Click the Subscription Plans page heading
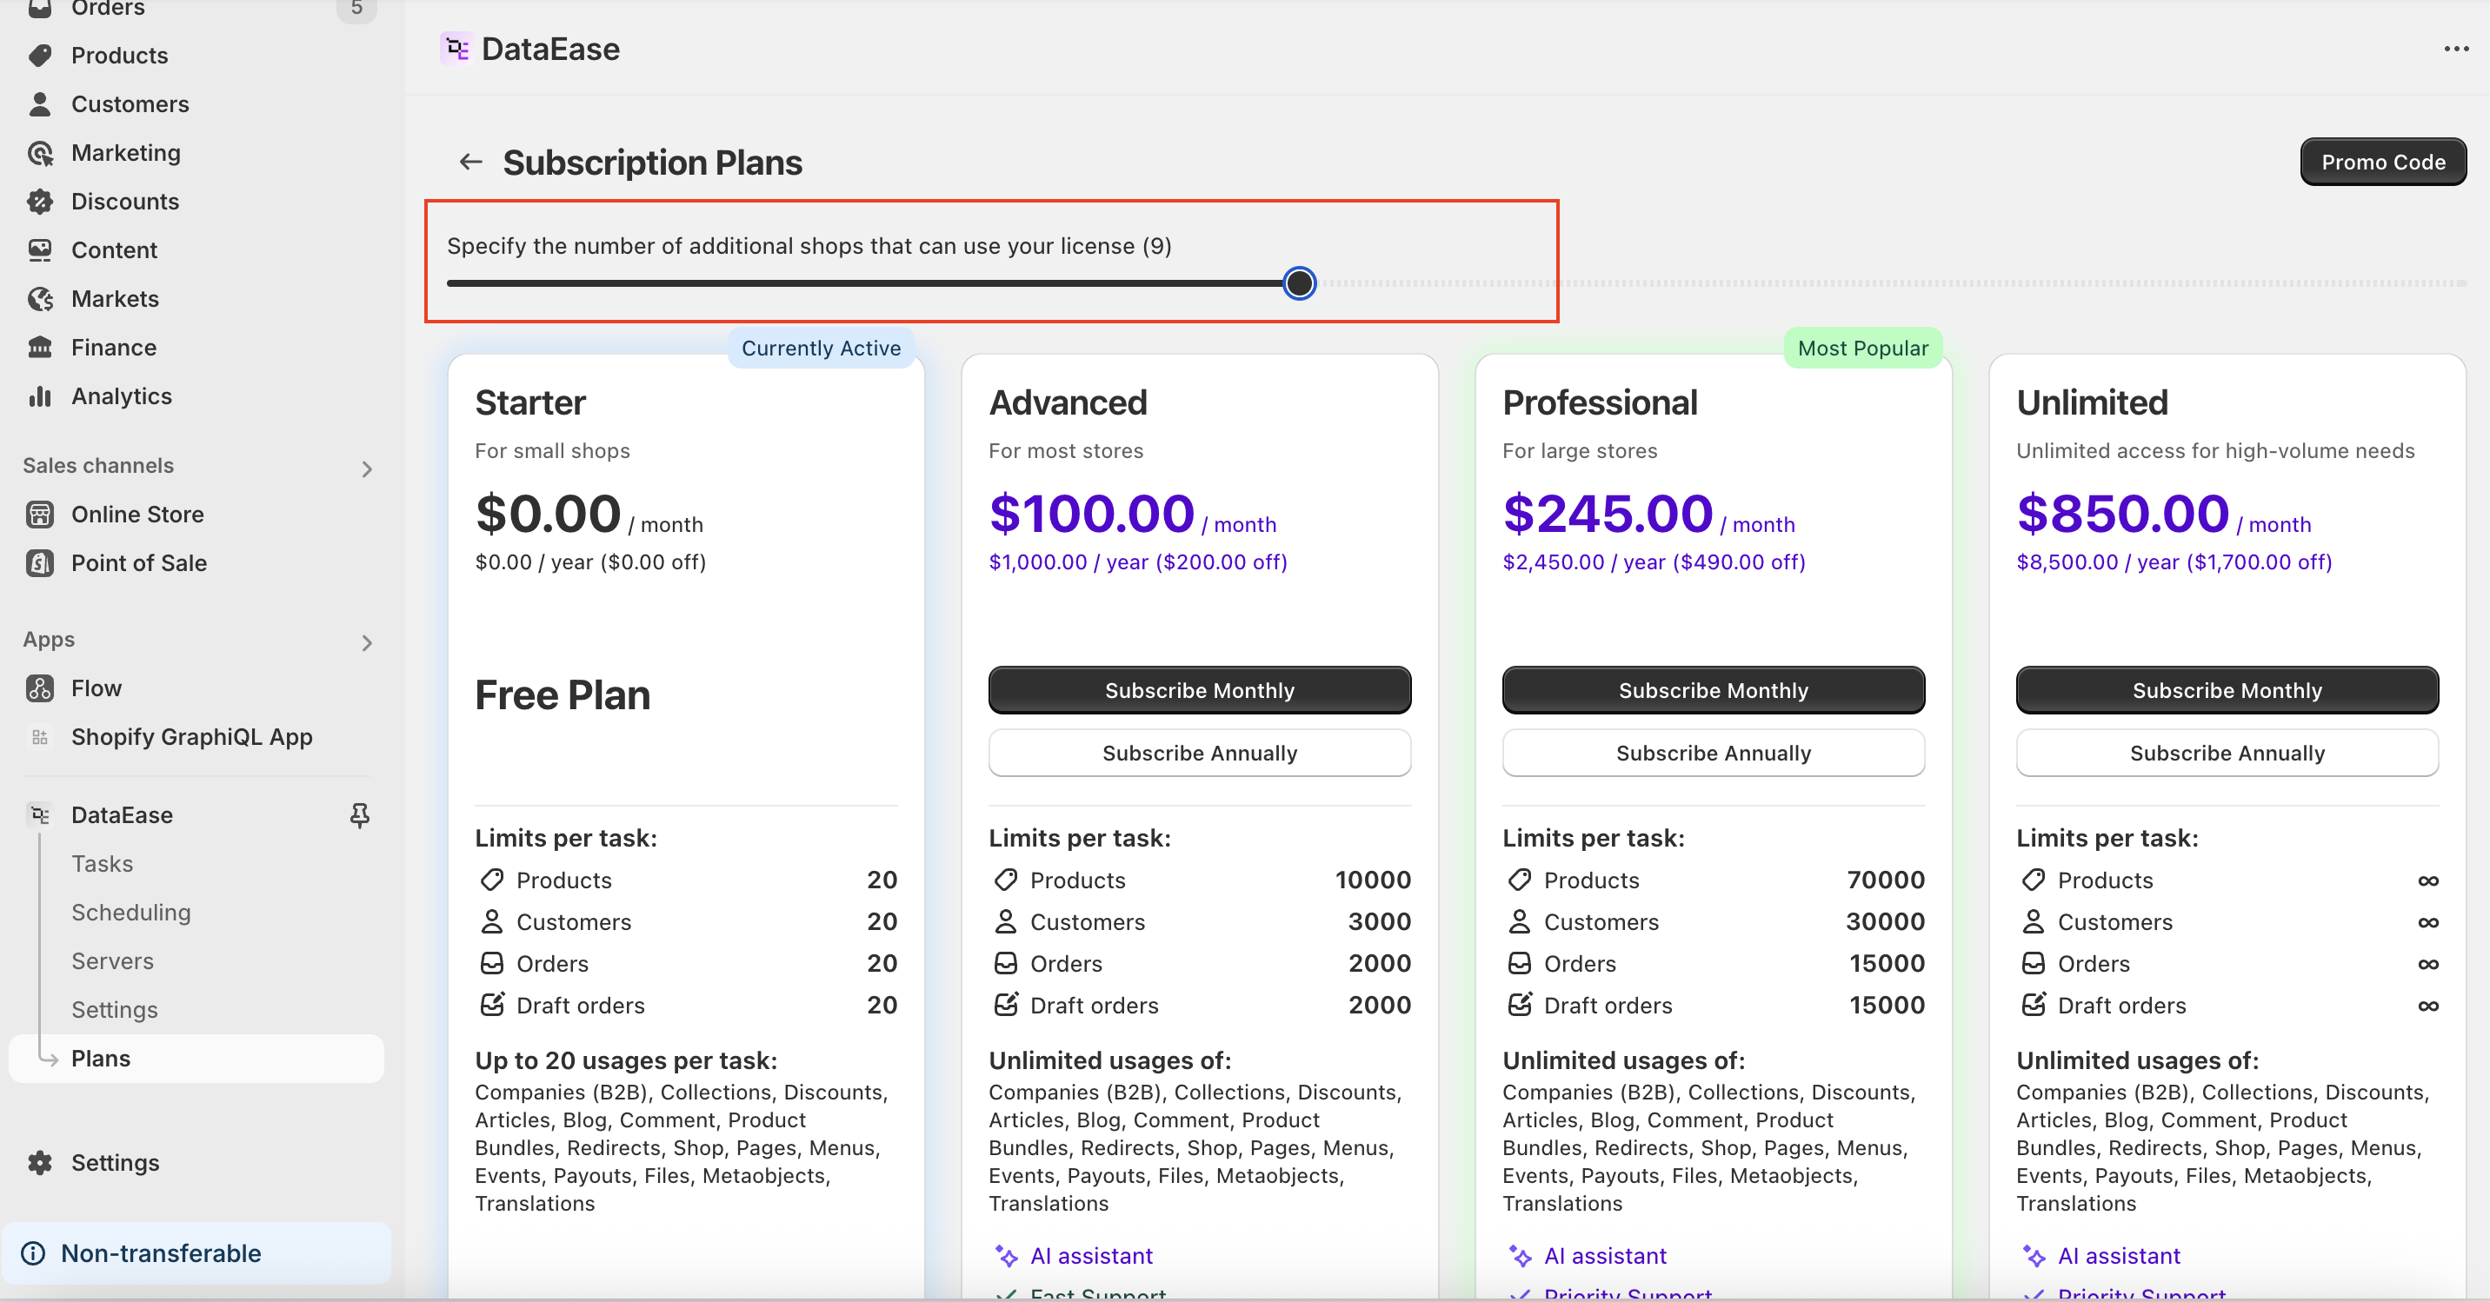The image size is (2490, 1302). click(652, 163)
